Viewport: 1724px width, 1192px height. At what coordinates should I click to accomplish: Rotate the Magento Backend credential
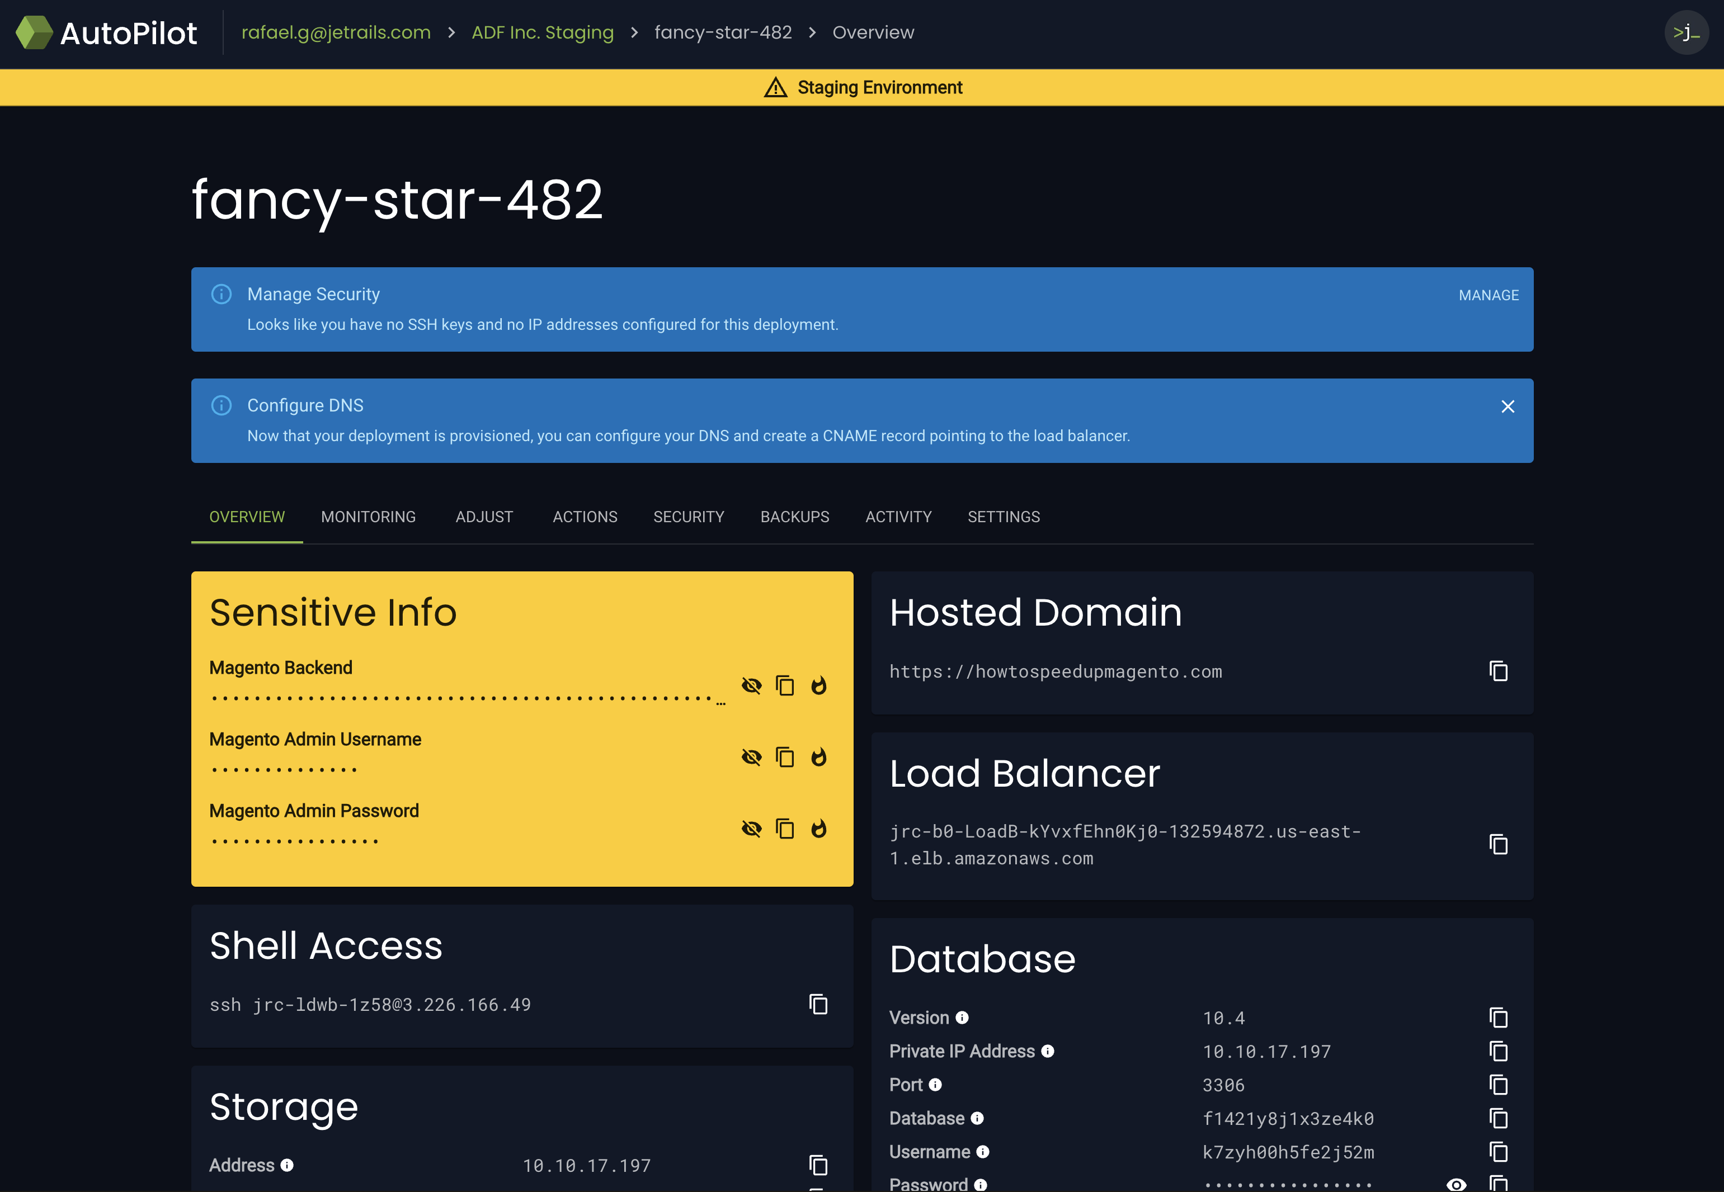point(819,685)
